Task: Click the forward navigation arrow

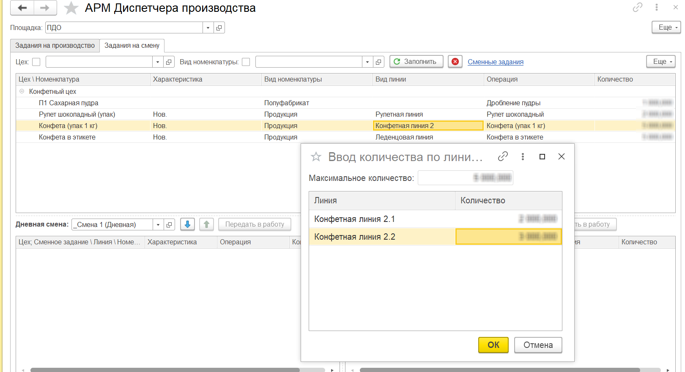Action: [45, 8]
